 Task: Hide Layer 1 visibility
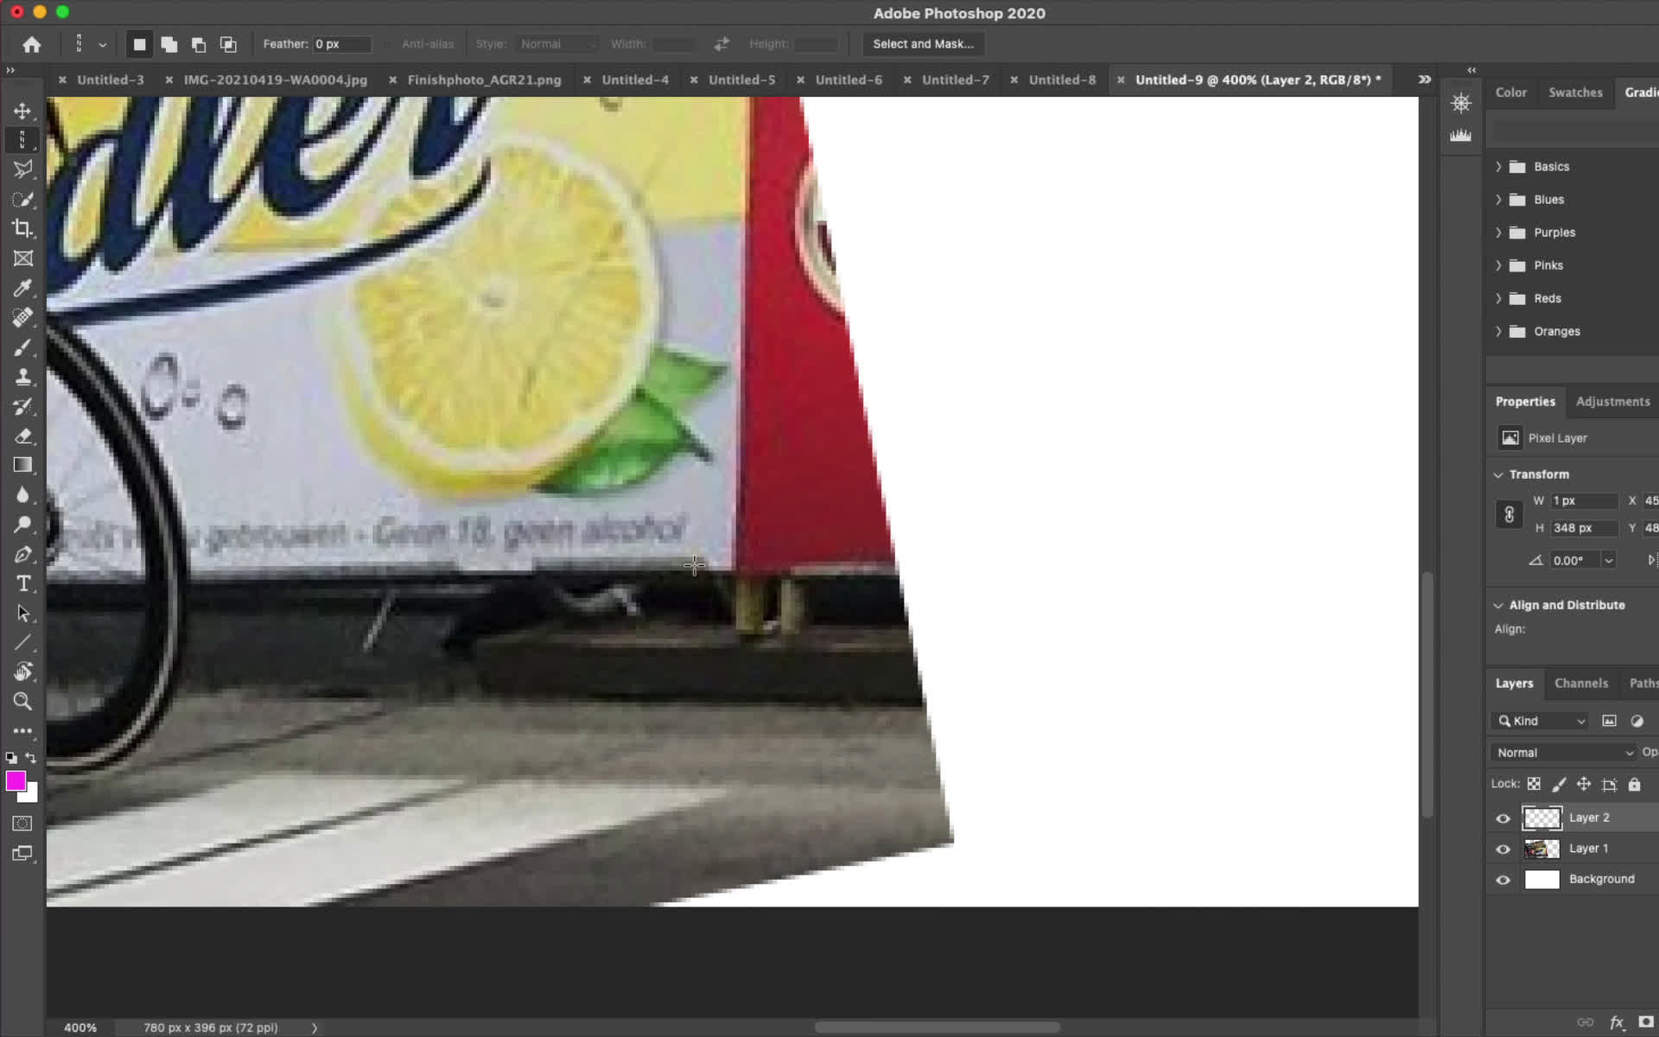tap(1503, 849)
